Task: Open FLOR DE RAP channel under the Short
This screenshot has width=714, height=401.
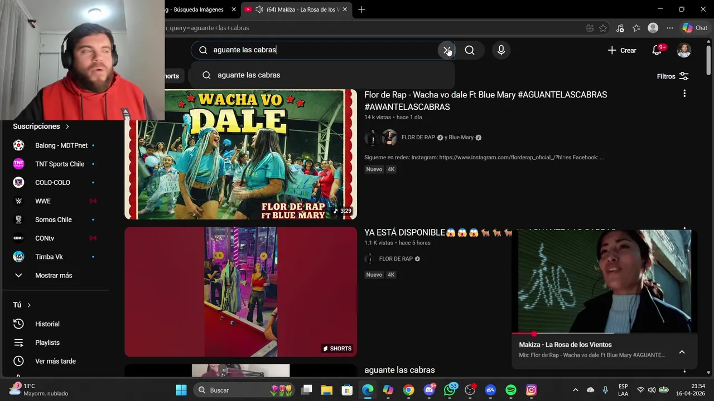Action: point(396,259)
